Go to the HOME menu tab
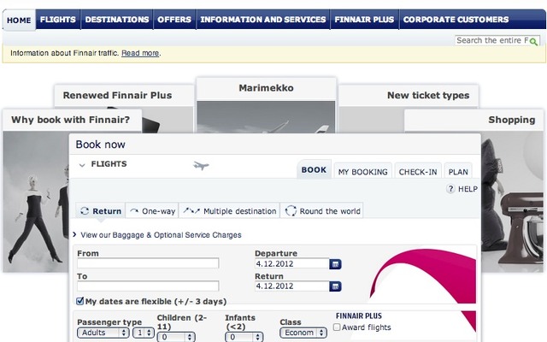The width and height of the screenshot is (547, 342). click(x=19, y=21)
